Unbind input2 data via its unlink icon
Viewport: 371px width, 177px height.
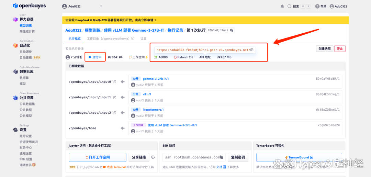114,113
